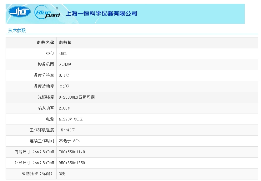Click the 参数值 column header
261x181 pixels.
pyautogui.click(x=65, y=43)
